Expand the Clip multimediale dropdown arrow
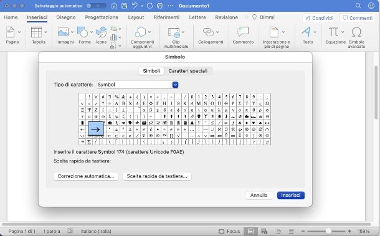Viewport: 380px width, 236px height. [x=183, y=32]
